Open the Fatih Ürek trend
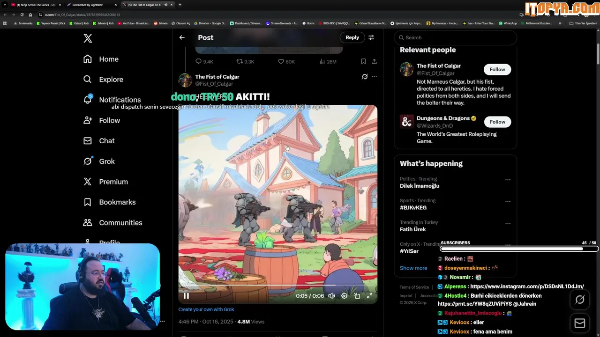Viewport: 600px width, 337px height. pyautogui.click(x=412, y=229)
